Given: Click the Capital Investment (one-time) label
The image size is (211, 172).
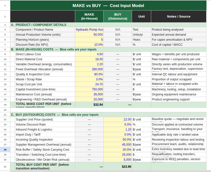Looking at the screenshot, I should [35, 89].
